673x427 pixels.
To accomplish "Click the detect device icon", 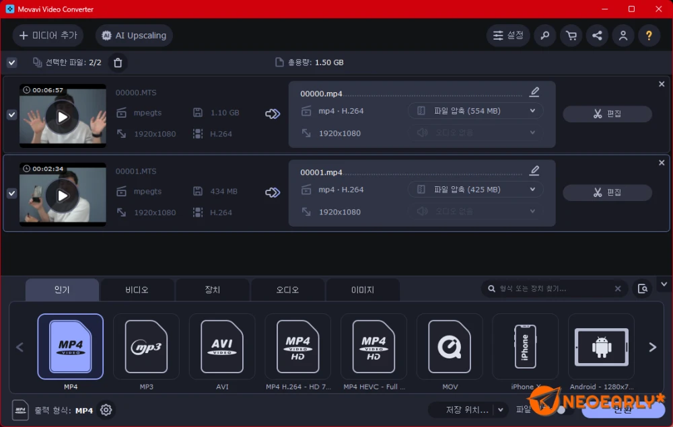I will coord(643,288).
